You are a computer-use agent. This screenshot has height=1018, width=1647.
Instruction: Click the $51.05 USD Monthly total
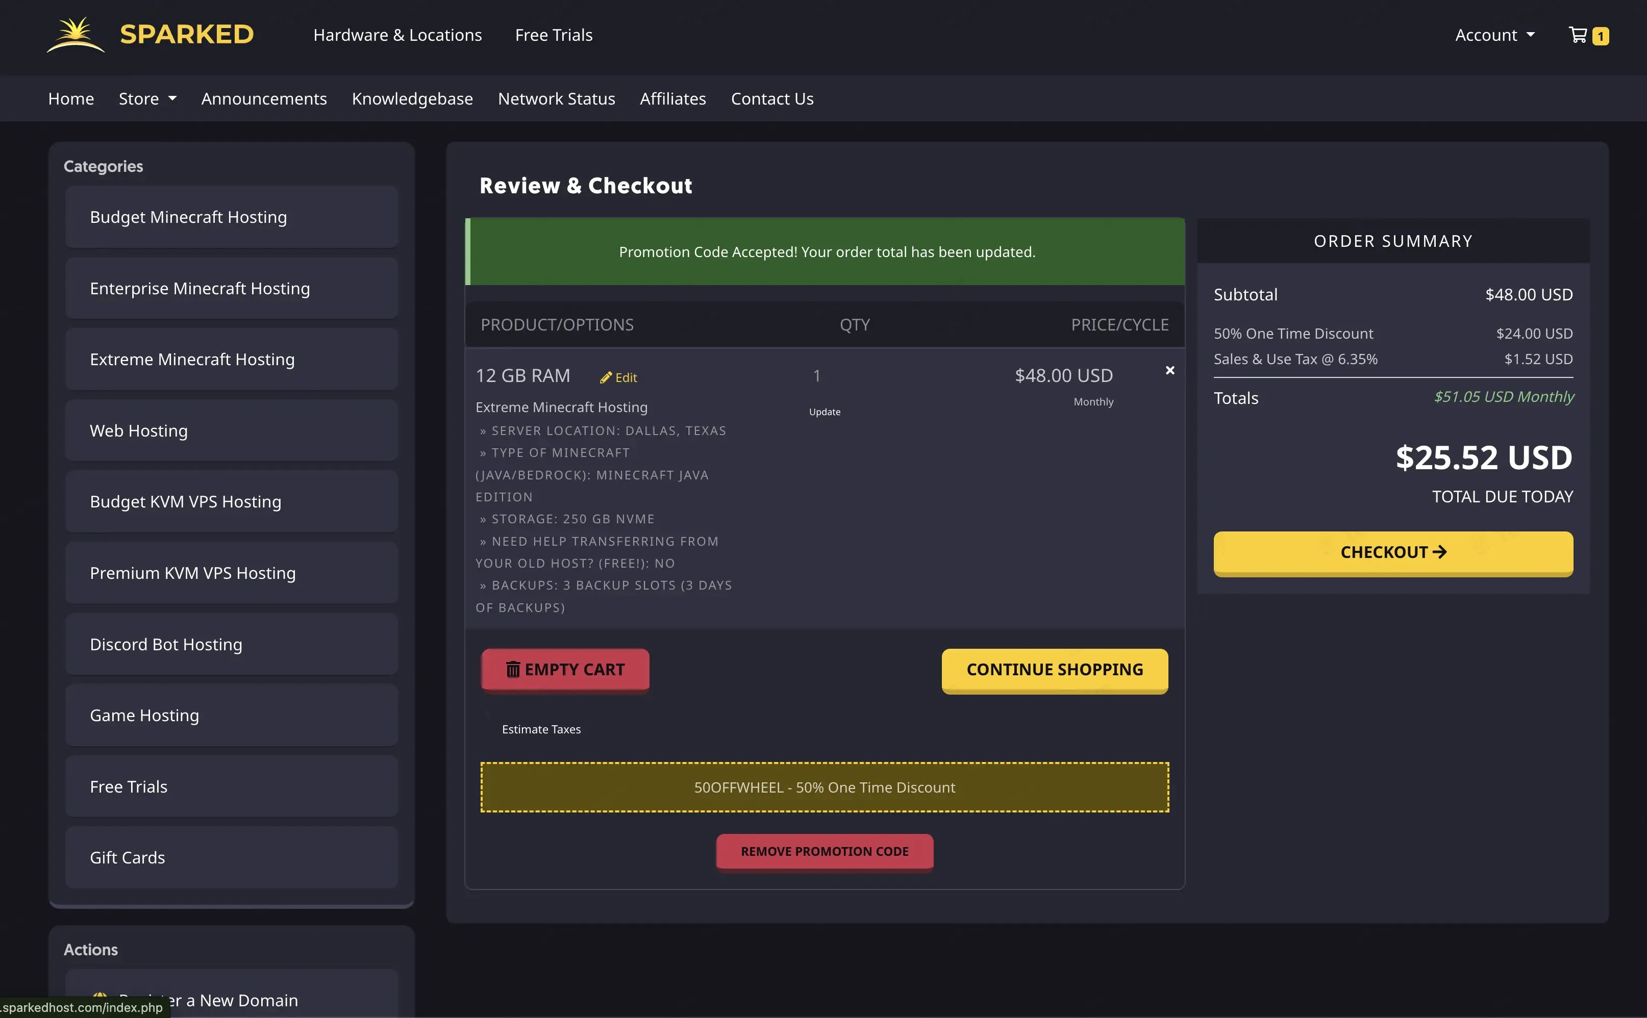[1504, 397]
